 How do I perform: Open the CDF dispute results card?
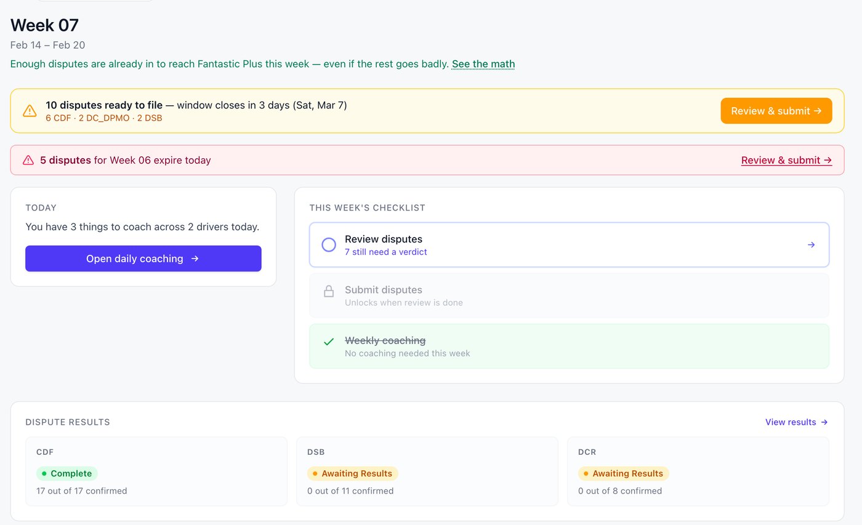[x=156, y=471]
